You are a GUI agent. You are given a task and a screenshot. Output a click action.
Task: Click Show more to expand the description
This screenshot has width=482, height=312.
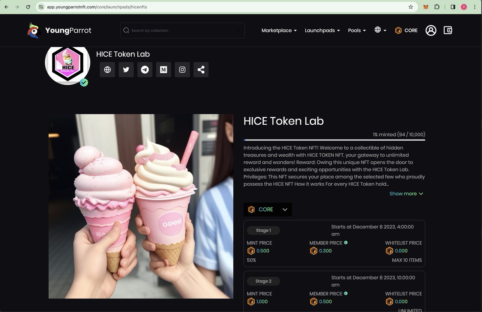(406, 193)
